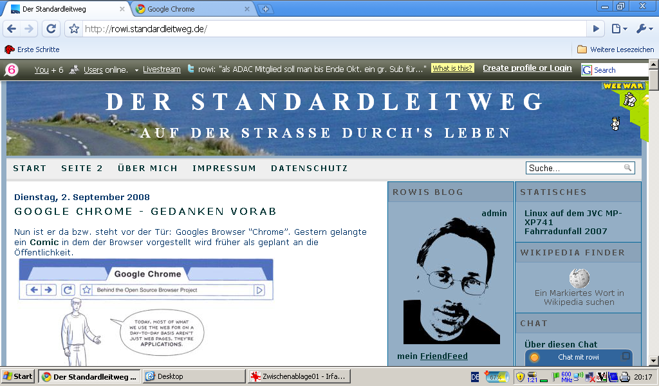The height and width of the screenshot is (386, 659).
Task: Click the Go arrow beside the address bar
Action: pyautogui.click(x=596, y=29)
